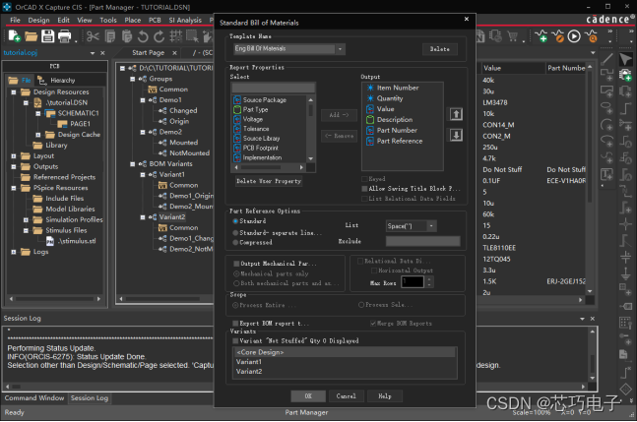Click the Exclude input field
The width and height of the screenshot is (637, 422).
[x=422, y=241]
